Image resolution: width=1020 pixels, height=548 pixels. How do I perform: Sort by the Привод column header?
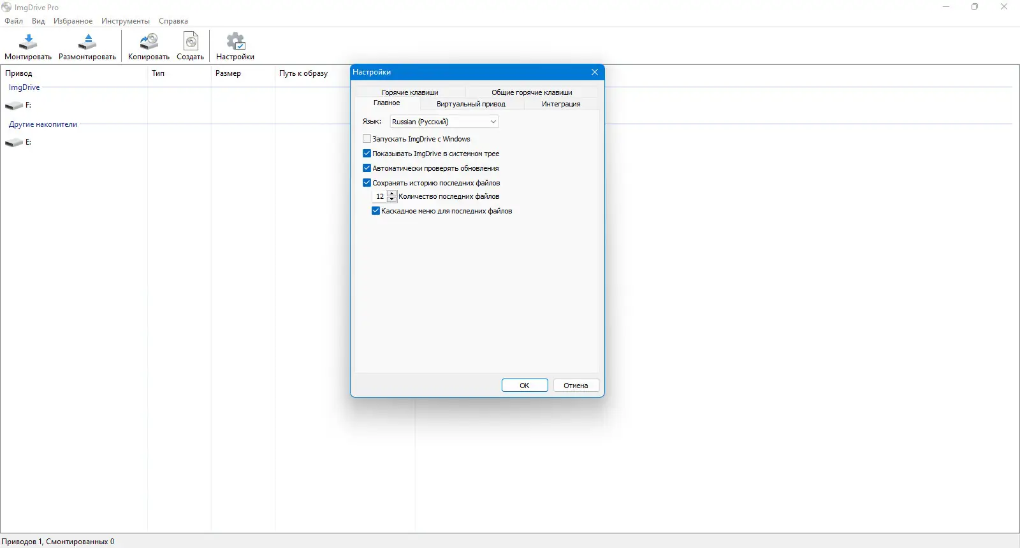pos(74,73)
